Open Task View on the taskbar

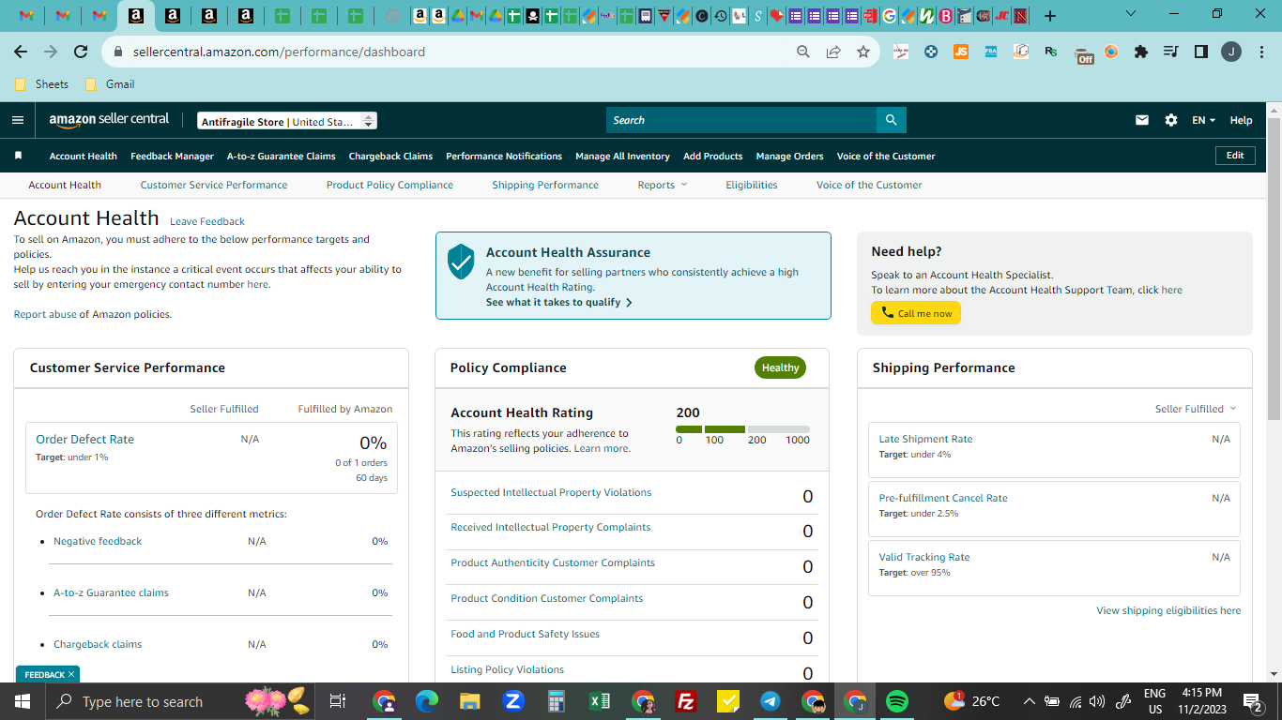pos(337,701)
